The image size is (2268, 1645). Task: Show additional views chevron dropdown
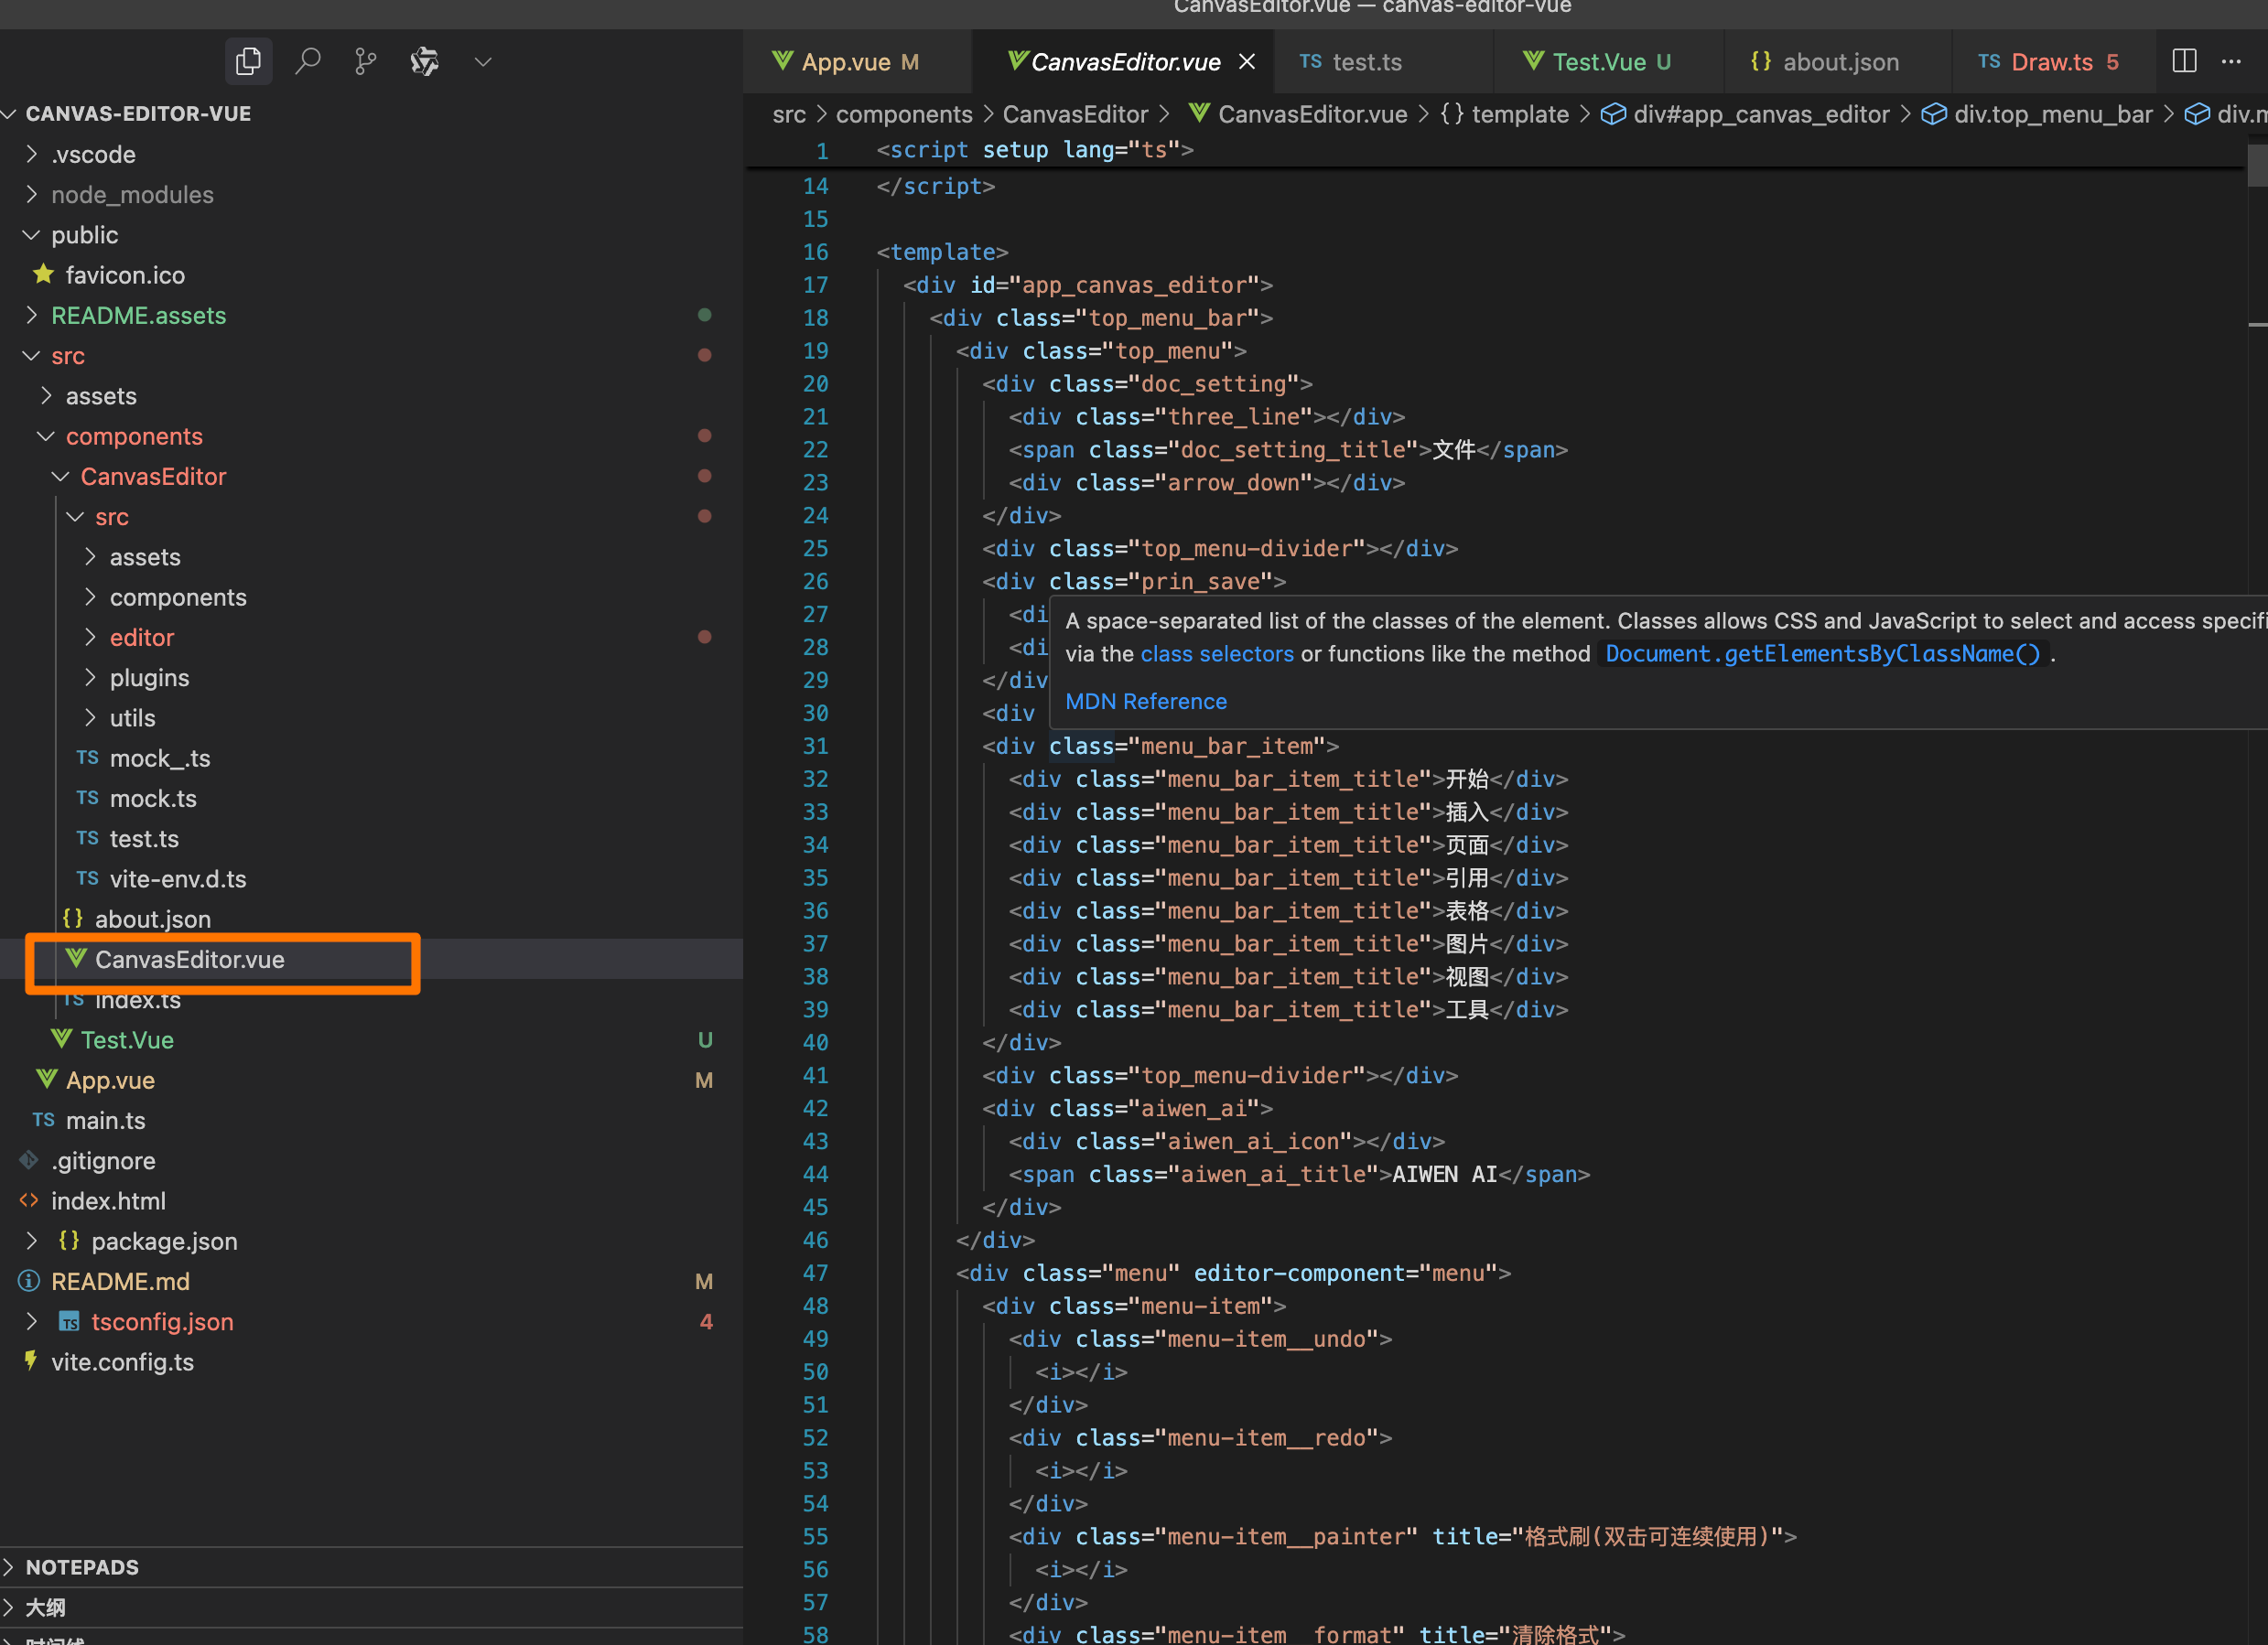[x=483, y=62]
